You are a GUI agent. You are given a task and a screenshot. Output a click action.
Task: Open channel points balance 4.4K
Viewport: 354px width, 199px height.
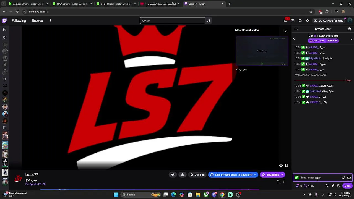(309, 186)
